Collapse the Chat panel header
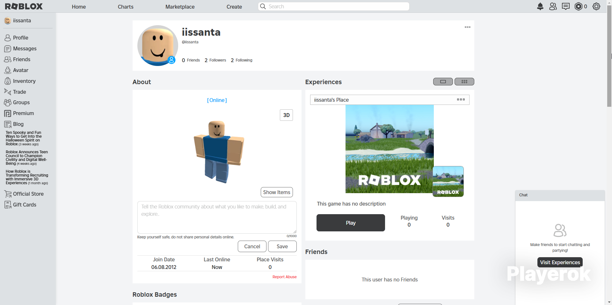 [560, 195]
